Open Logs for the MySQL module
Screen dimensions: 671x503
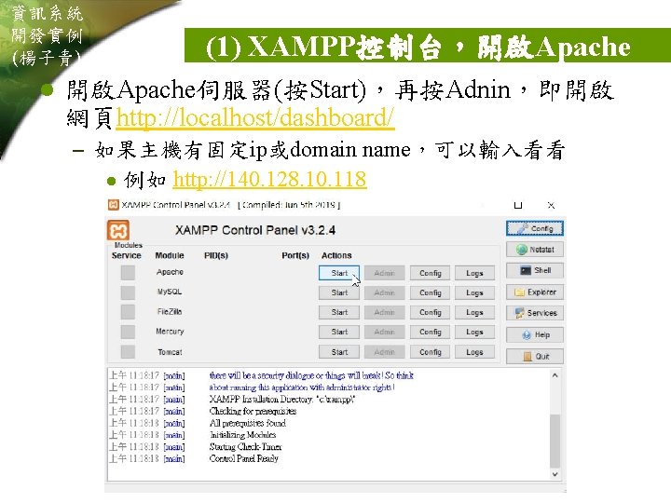tap(474, 292)
